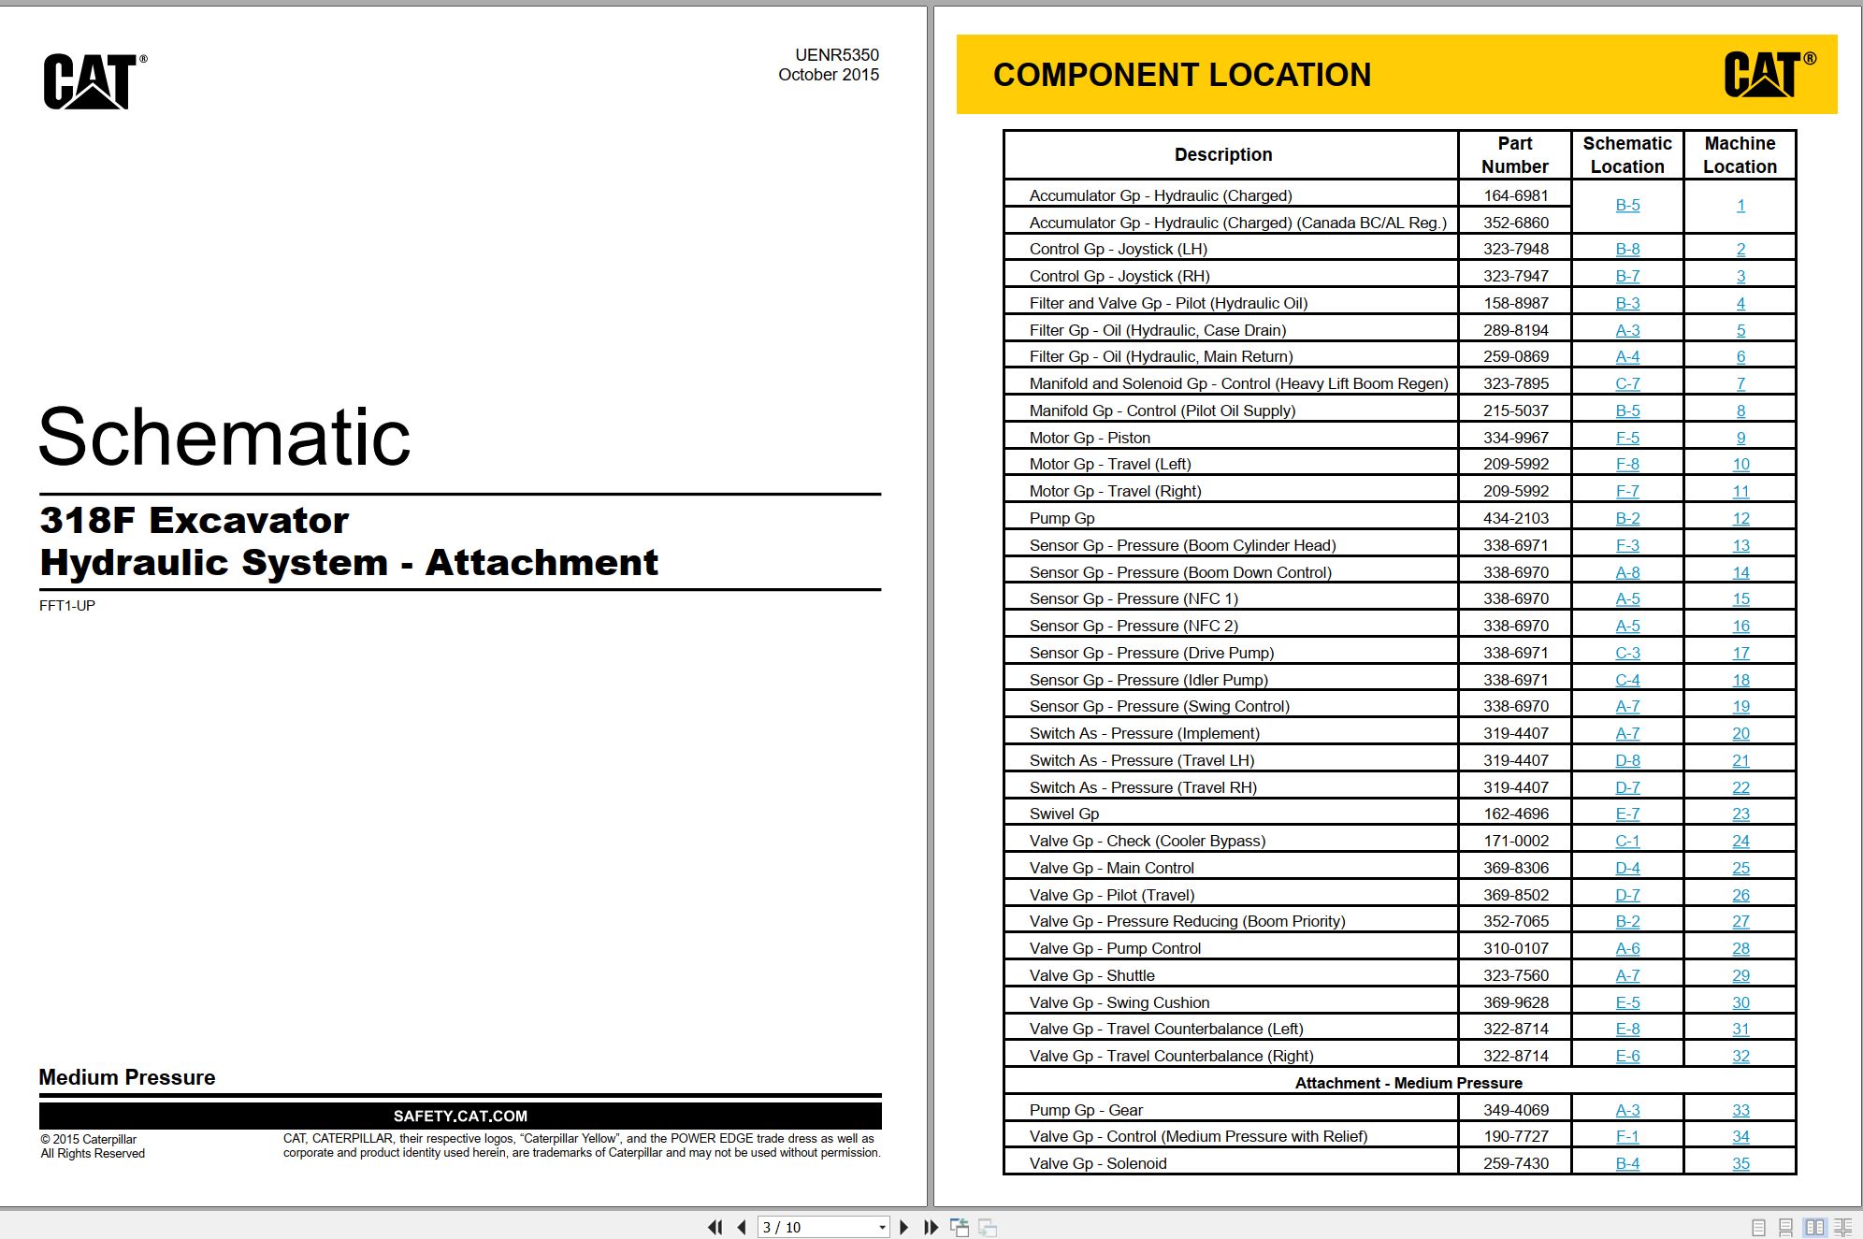Open machine location 33 link
This screenshot has width=1863, height=1239.
(1740, 1110)
